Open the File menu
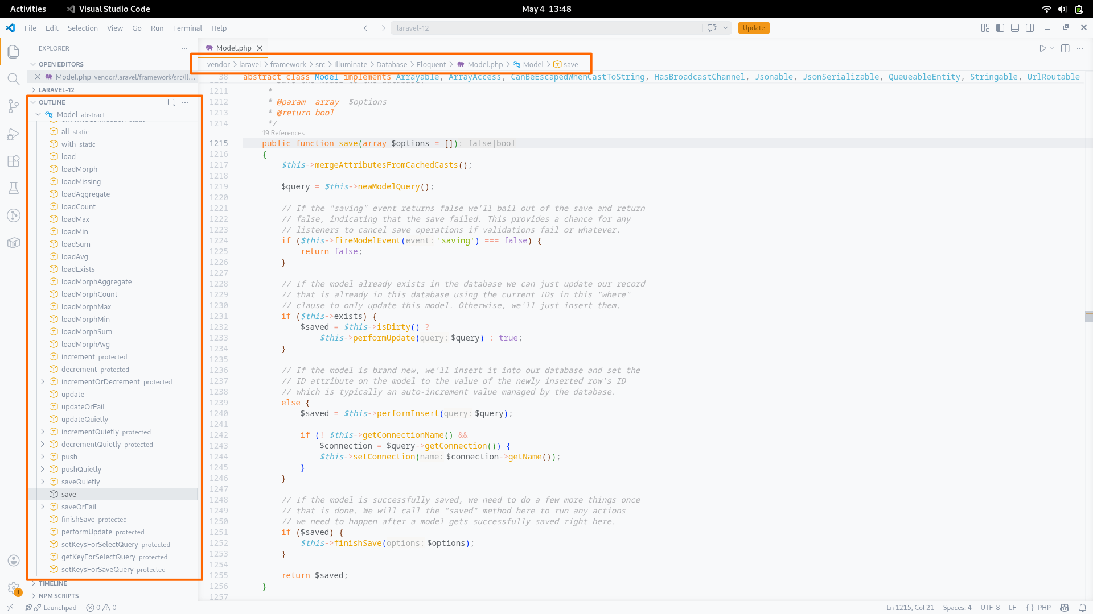Viewport: 1093px width, 614px height. (30, 28)
